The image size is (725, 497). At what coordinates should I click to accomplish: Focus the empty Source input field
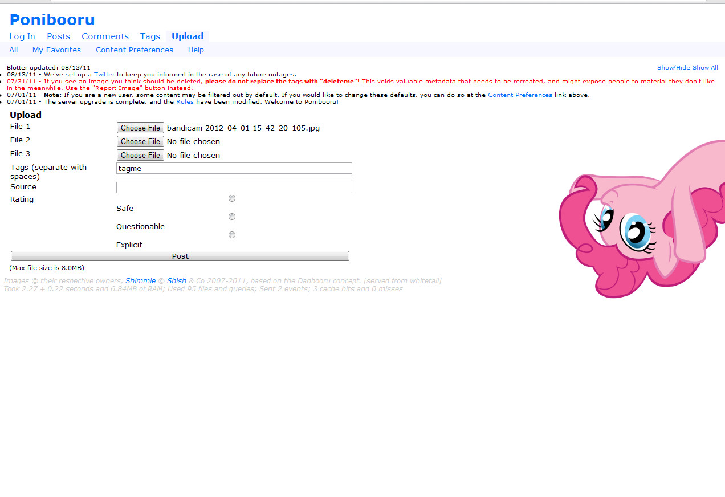[x=234, y=188]
